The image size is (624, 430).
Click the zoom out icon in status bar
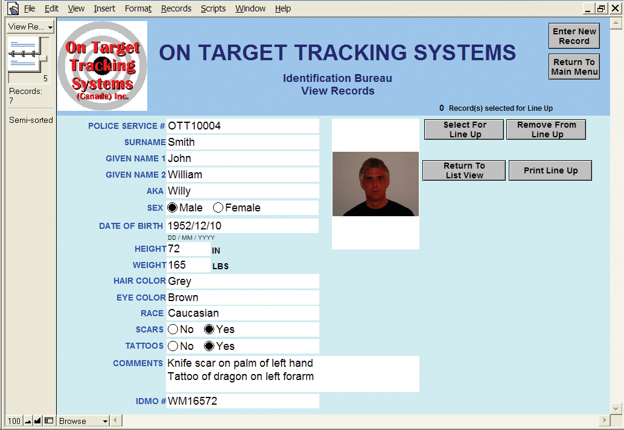27,420
